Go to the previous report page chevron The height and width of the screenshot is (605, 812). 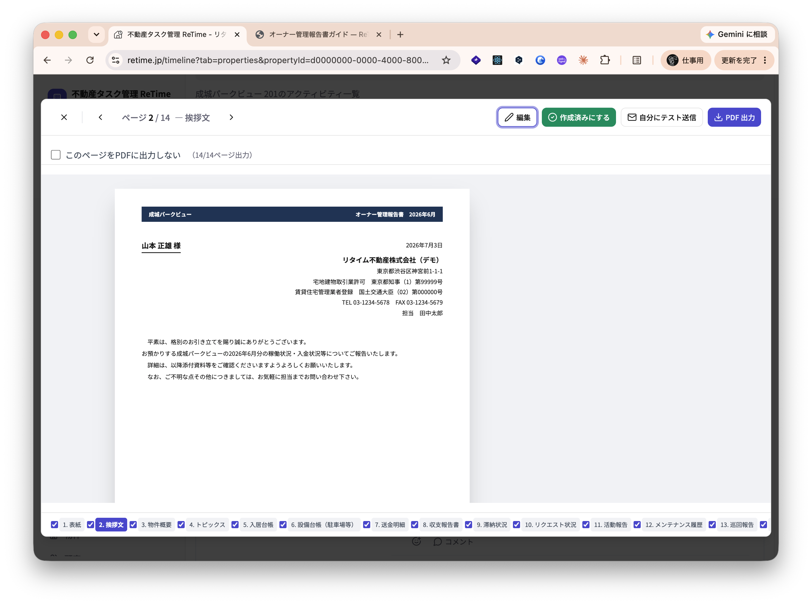100,117
